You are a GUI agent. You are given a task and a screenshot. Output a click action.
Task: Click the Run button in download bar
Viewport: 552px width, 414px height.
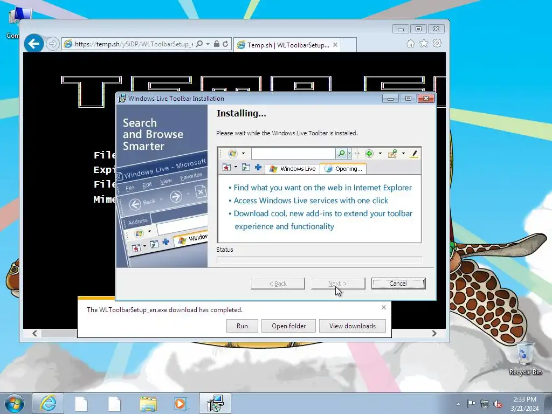point(242,326)
